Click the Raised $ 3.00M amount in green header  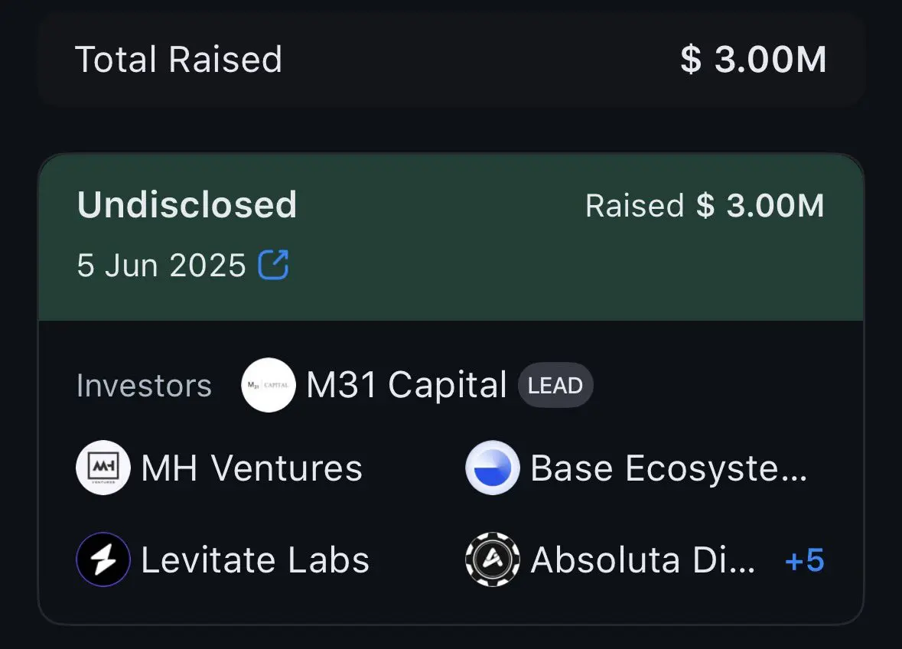705,205
